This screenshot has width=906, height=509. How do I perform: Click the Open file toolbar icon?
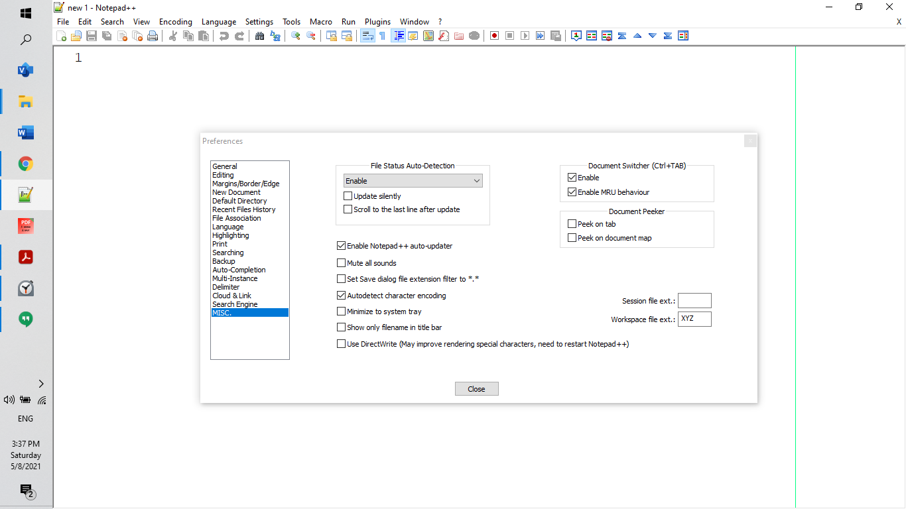click(x=76, y=36)
